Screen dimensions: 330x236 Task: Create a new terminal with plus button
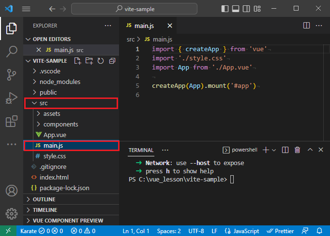(x=266, y=150)
